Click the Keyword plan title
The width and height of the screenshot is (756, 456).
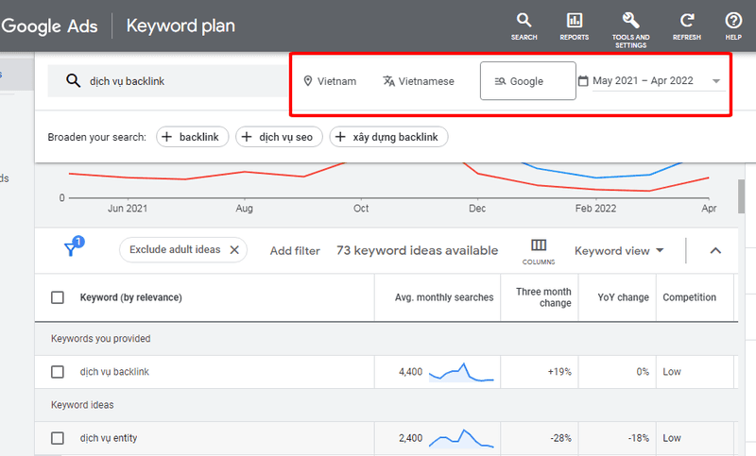[x=180, y=25]
